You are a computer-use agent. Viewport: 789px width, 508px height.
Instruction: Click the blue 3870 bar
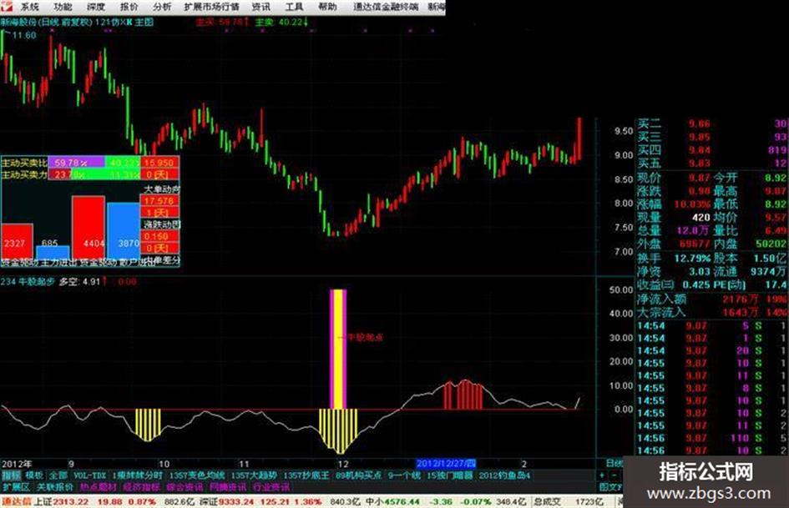click(x=124, y=230)
